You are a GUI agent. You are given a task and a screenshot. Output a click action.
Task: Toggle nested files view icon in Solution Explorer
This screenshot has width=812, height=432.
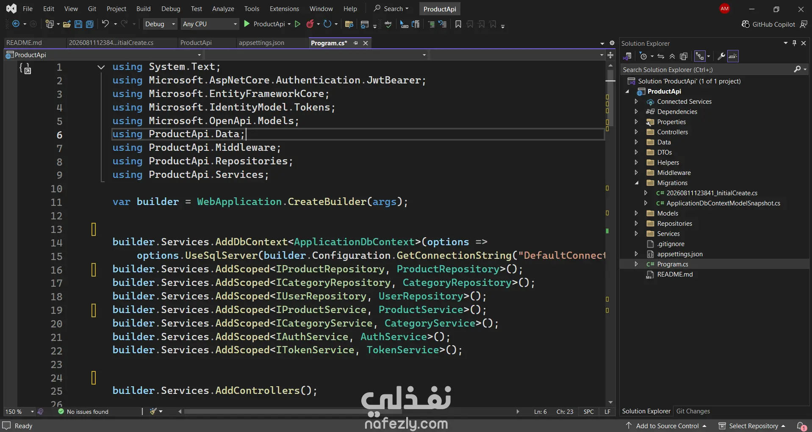700,56
